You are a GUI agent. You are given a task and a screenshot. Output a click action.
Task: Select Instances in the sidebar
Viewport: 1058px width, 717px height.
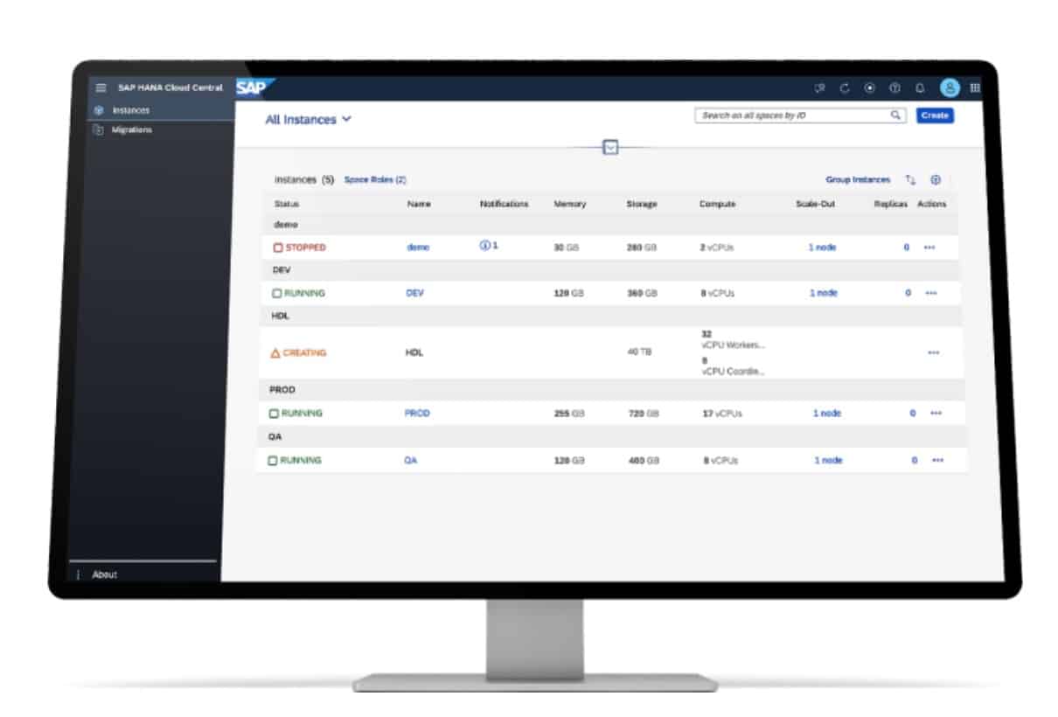pos(130,111)
